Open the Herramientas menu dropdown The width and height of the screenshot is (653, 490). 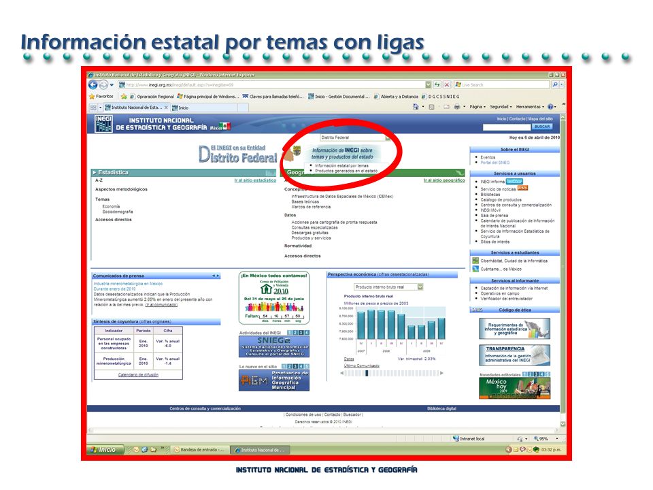click(531, 107)
